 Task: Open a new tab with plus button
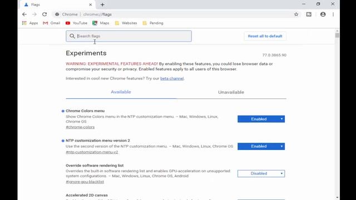point(102,4)
